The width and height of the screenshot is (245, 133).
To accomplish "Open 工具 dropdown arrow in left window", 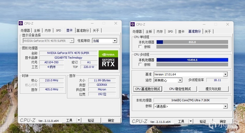I will coord(79,120).
